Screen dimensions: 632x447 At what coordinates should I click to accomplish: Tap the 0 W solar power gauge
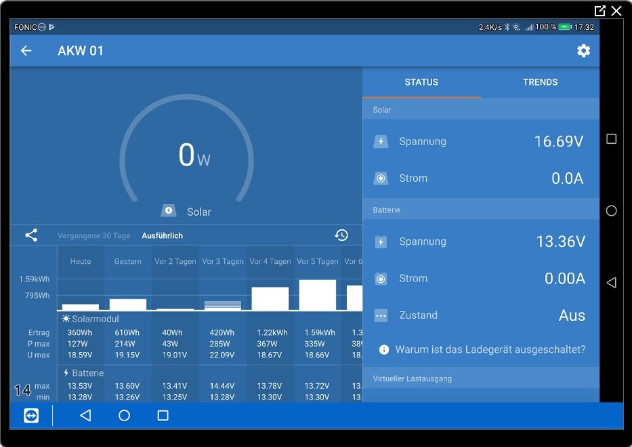click(x=186, y=149)
